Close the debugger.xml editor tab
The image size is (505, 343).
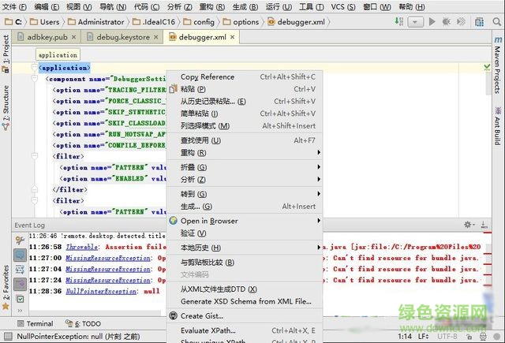pos(232,37)
